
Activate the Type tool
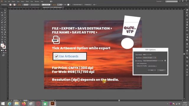(5, 15)
